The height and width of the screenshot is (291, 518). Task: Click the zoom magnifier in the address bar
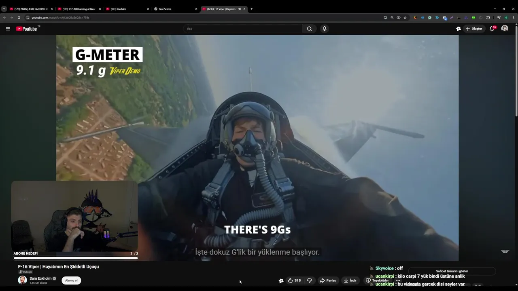pos(392,18)
